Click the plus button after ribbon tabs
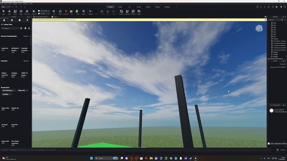This screenshot has width=287, height=161. 176,7
